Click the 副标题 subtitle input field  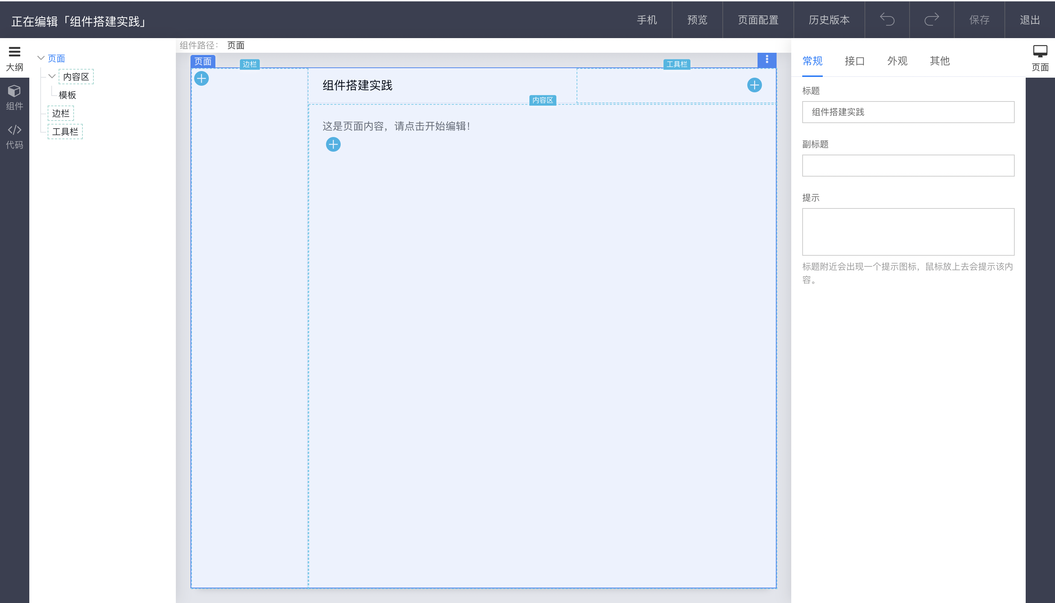point(908,165)
